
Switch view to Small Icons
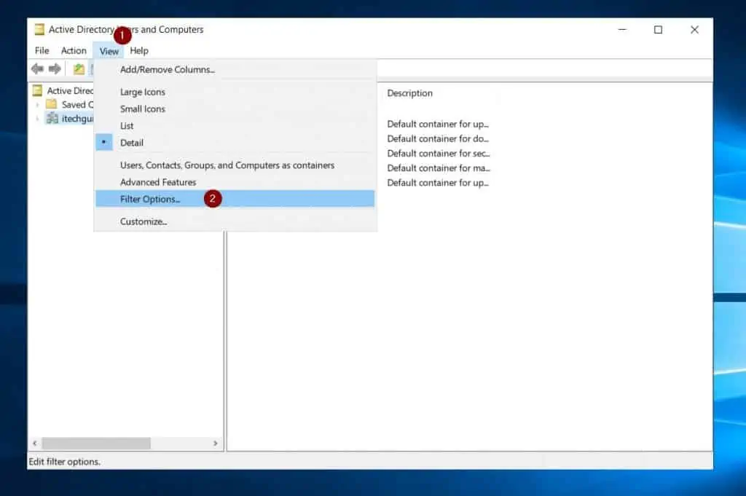tap(235, 109)
